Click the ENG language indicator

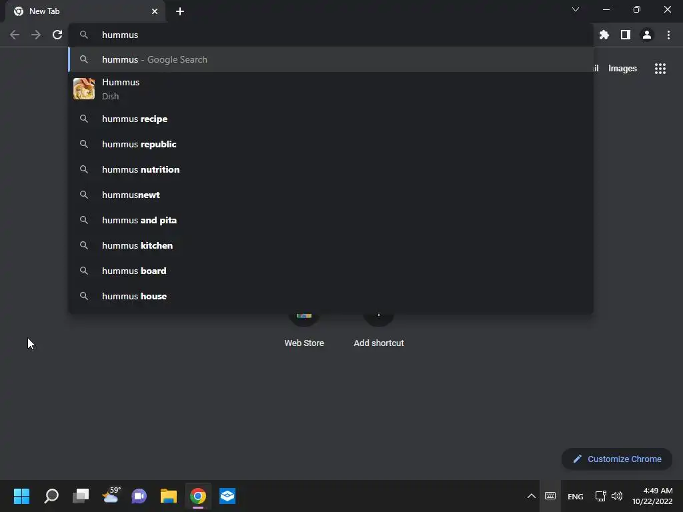pos(576,496)
